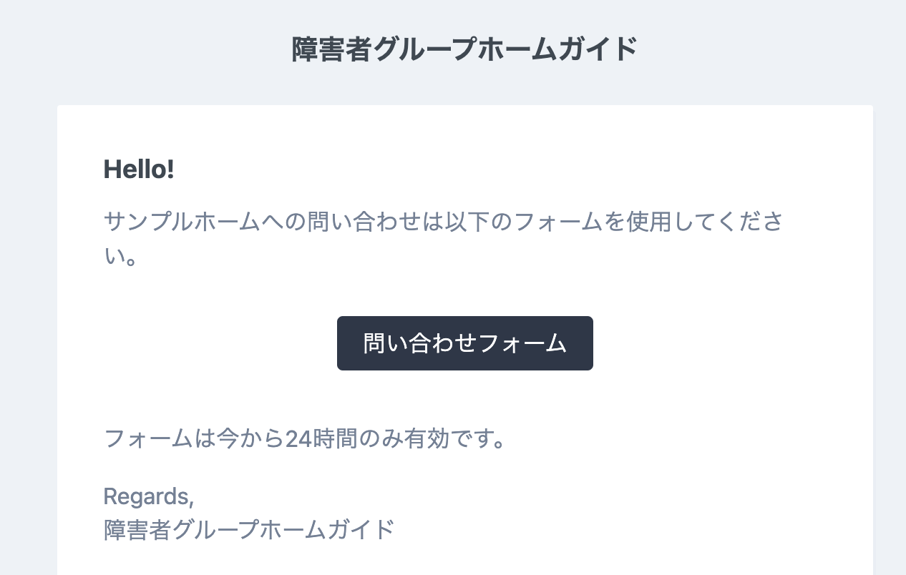Click グループ in the header title

(x=423, y=49)
